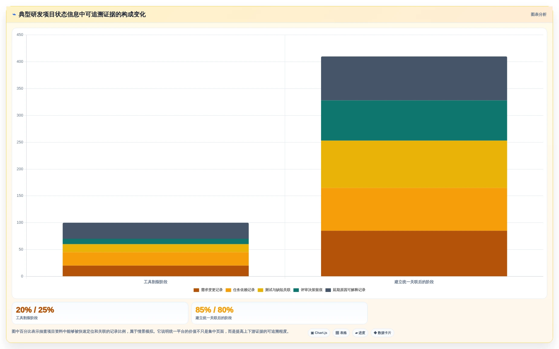This screenshot has height=349, width=559.
Task: Click the 表格 tag chip
Action: 341,333
